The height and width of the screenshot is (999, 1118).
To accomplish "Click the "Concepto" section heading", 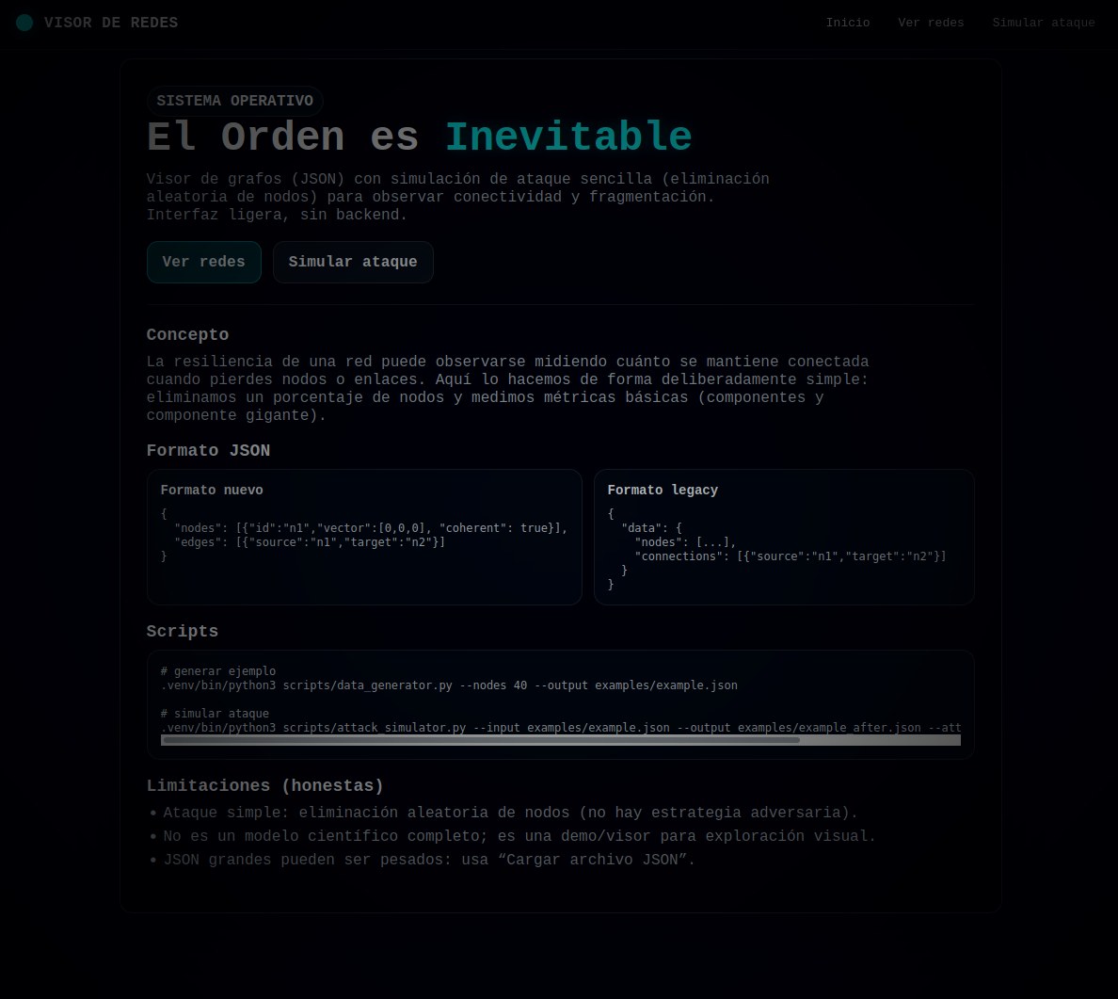I will [x=187, y=335].
